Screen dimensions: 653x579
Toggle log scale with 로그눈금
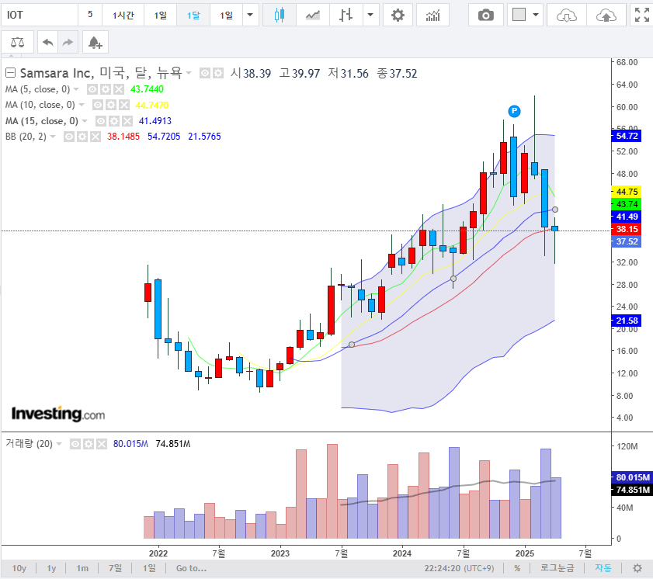pos(557,568)
